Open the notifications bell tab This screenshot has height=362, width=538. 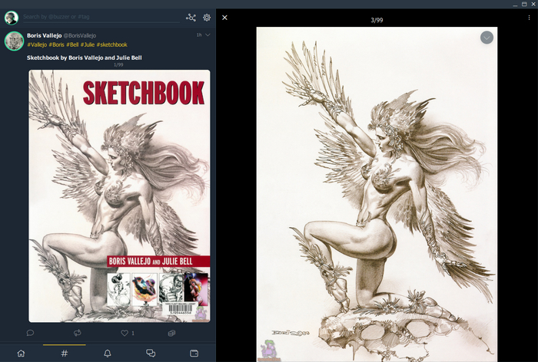tap(108, 353)
